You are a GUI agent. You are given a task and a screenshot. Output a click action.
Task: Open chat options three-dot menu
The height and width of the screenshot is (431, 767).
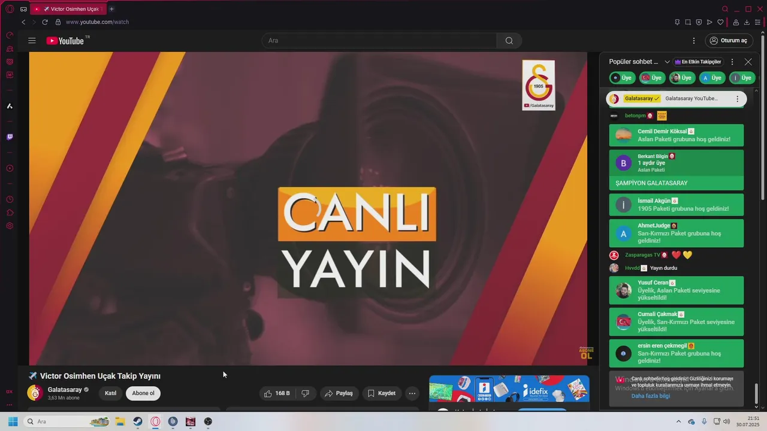click(732, 62)
